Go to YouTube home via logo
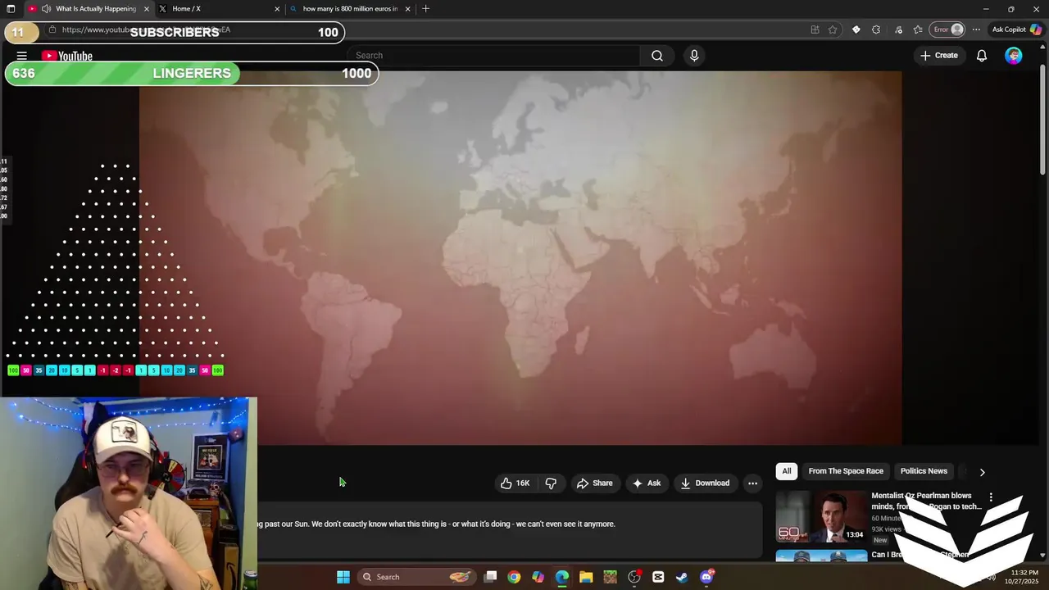This screenshot has height=590, width=1049. (67, 56)
